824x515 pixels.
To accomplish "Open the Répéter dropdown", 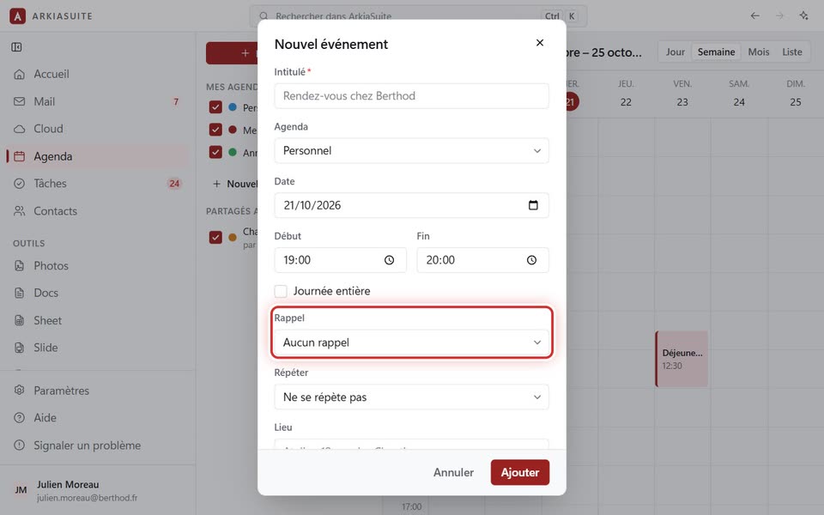I will pos(411,397).
